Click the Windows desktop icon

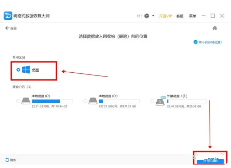[26, 70]
